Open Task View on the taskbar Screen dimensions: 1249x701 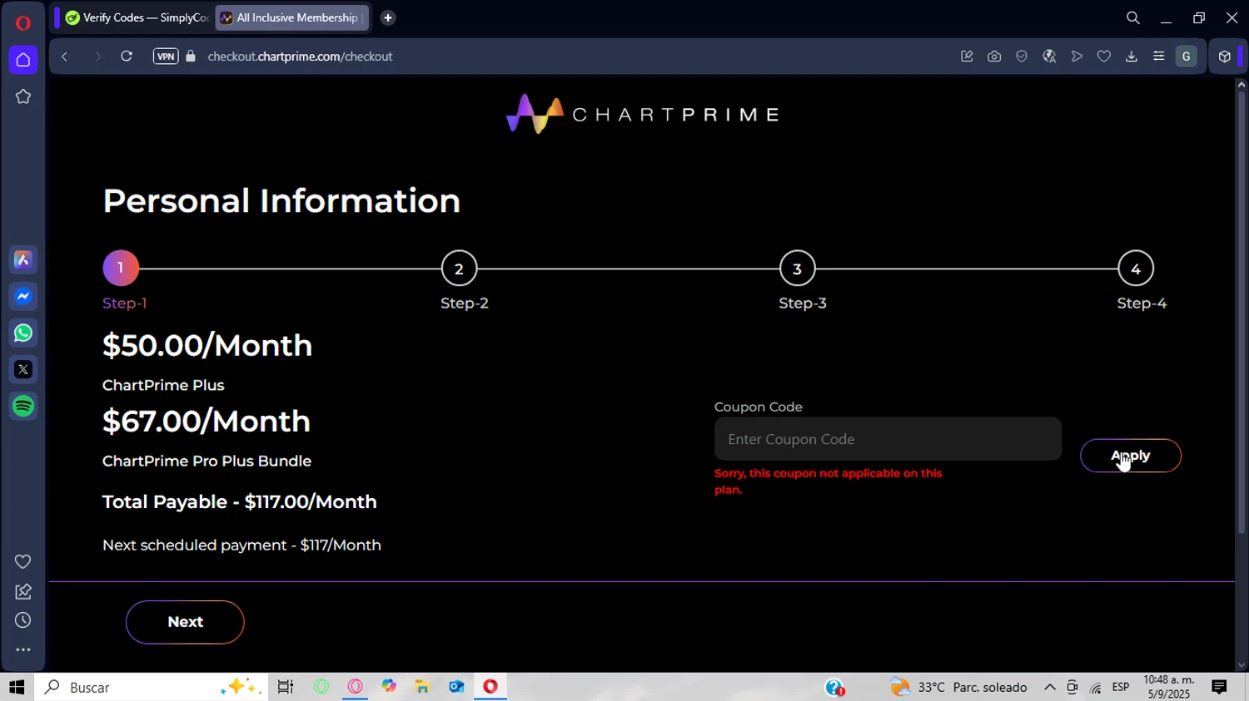[x=286, y=687]
